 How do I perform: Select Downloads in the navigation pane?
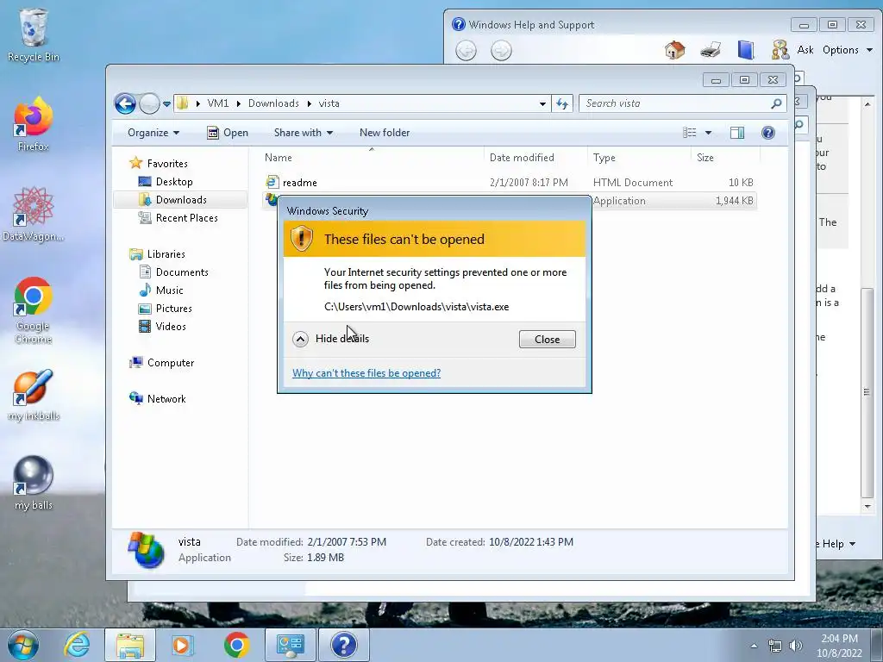click(x=181, y=200)
